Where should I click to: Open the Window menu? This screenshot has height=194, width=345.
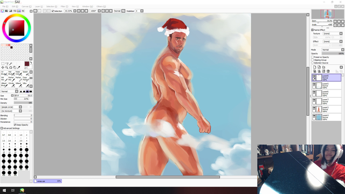(x=87, y=6)
